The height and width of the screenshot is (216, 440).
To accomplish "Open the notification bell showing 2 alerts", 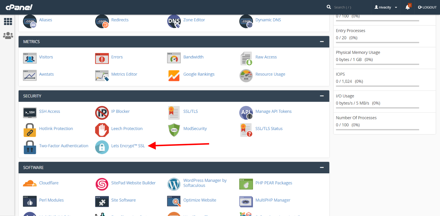I will [x=407, y=7].
